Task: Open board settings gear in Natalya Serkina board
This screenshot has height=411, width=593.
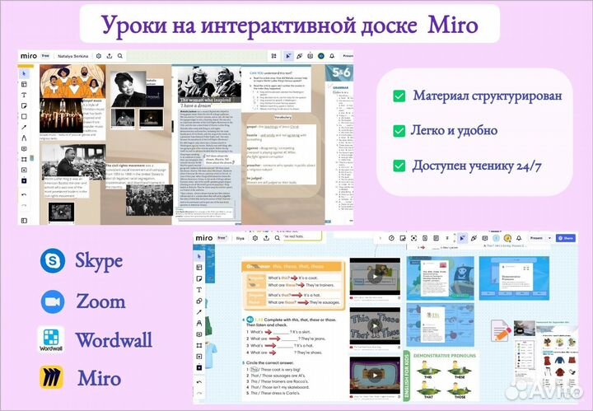Action: click(99, 56)
